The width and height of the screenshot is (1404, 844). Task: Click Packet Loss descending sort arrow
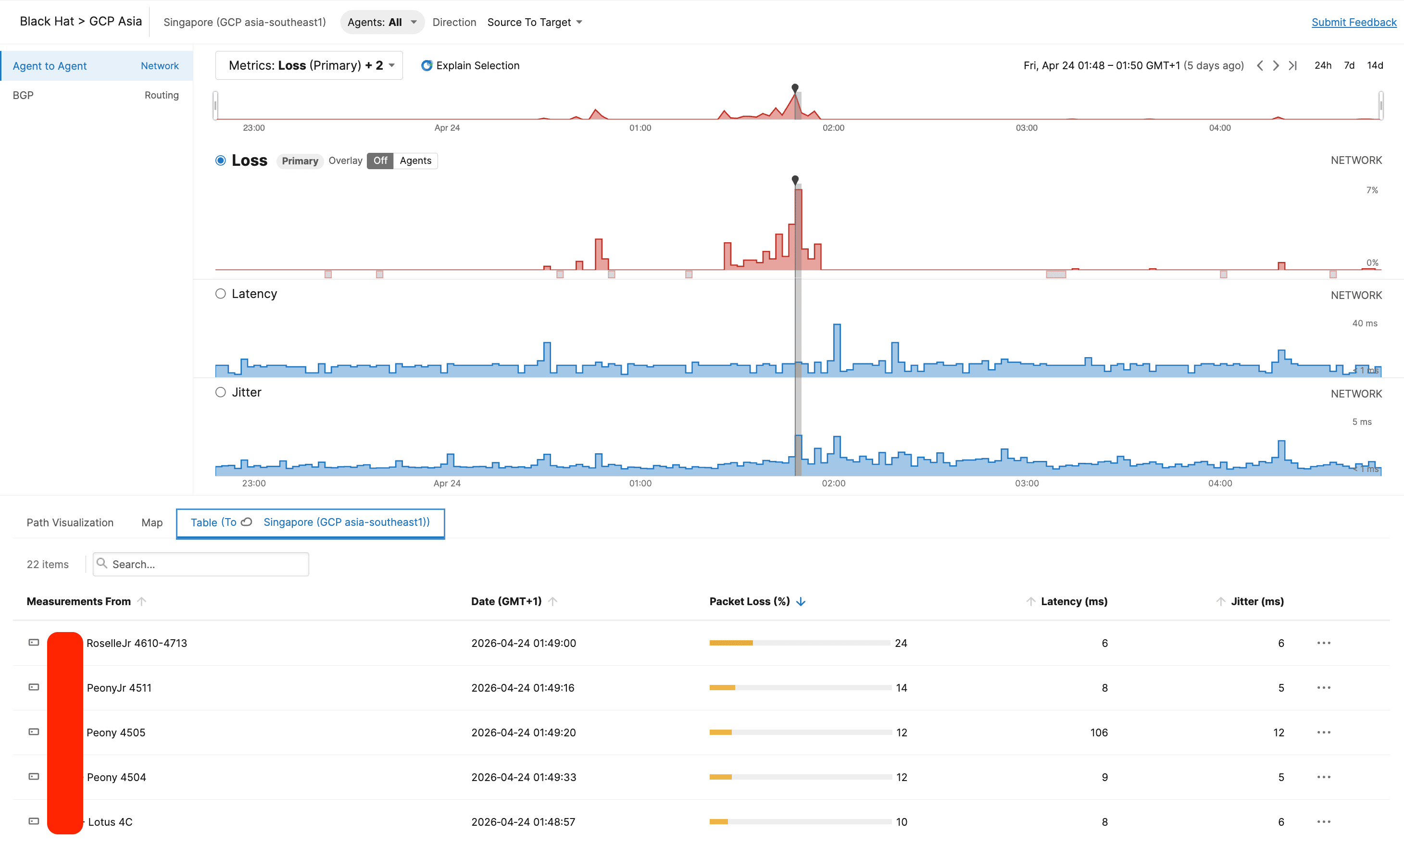801,601
